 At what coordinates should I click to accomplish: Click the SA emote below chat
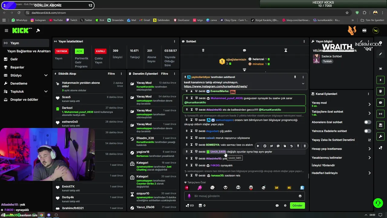click(276, 188)
